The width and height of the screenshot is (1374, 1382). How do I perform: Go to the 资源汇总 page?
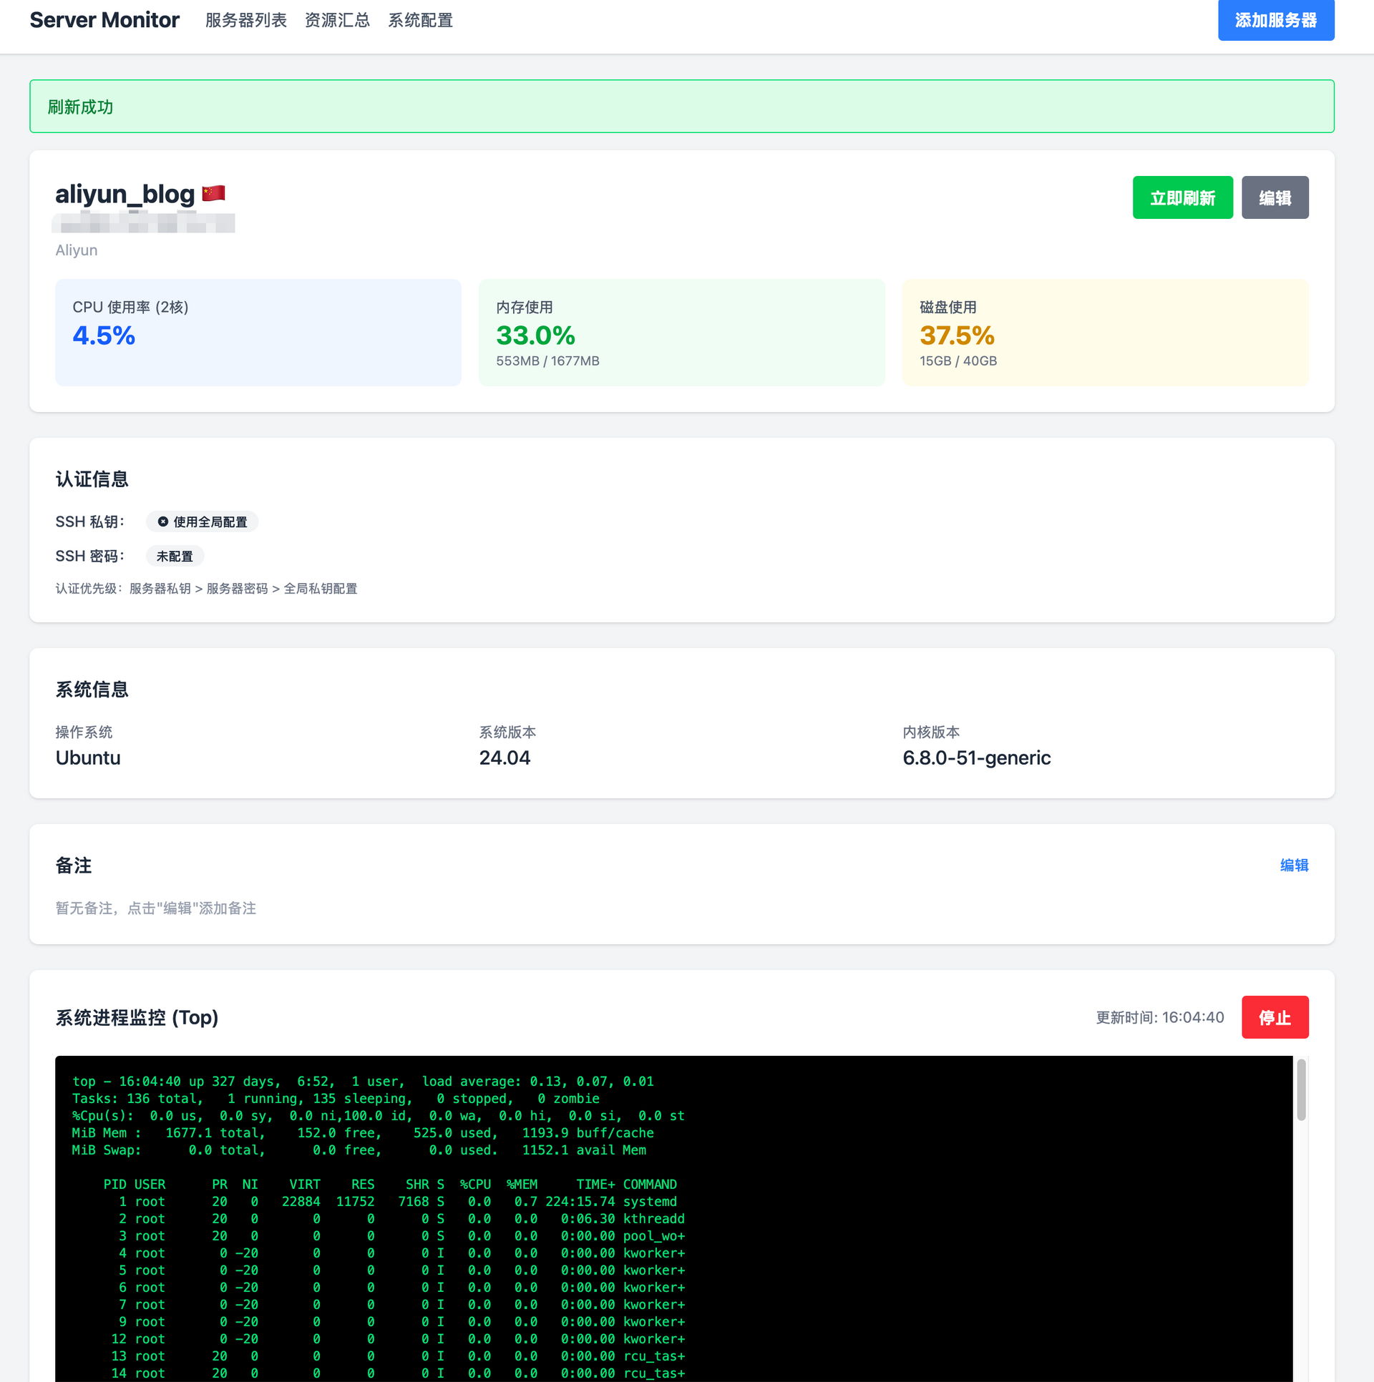click(x=337, y=20)
